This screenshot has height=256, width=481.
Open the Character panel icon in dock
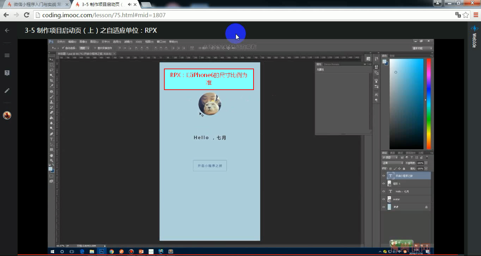tap(376, 95)
